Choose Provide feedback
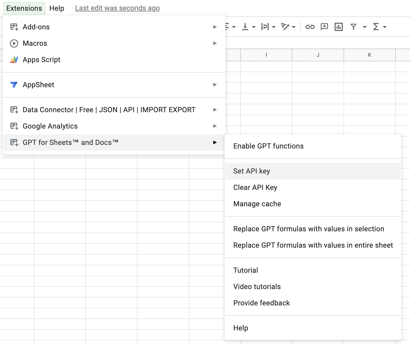410x344 pixels. (313, 303)
